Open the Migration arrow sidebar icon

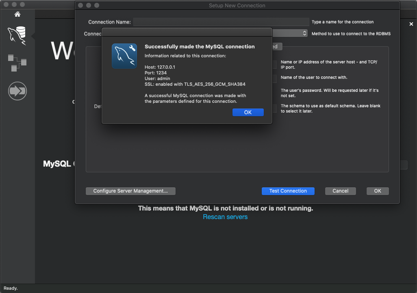[x=17, y=91]
